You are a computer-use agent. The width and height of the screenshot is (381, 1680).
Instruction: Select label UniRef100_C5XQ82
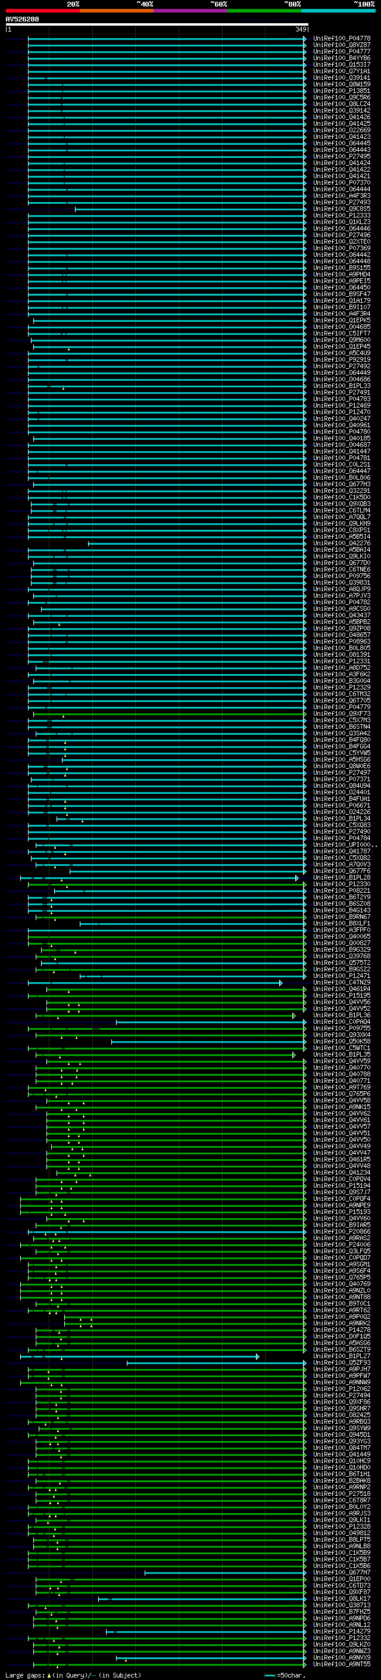click(x=342, y=858)
